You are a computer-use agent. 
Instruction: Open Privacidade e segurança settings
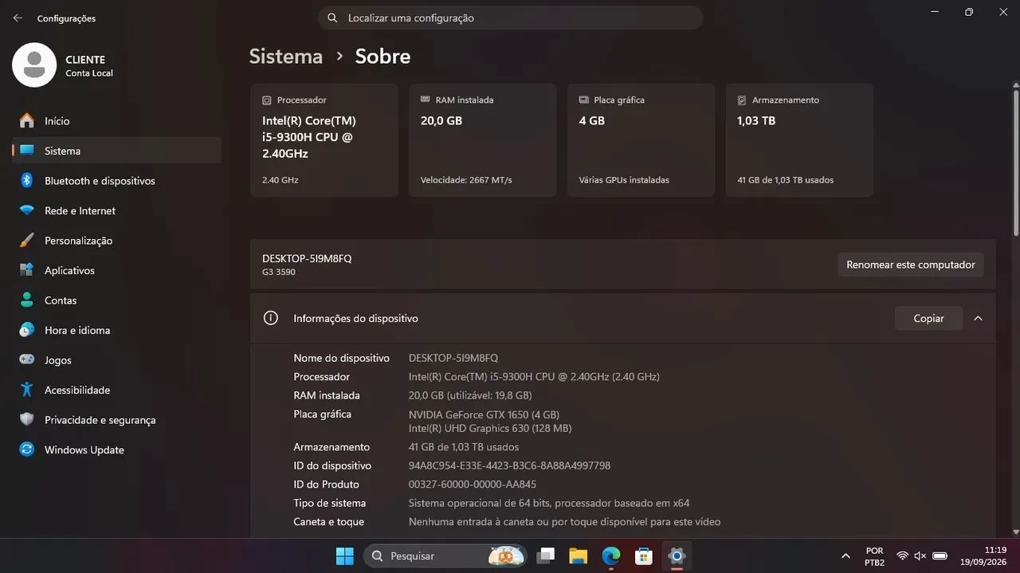[116, 419]
